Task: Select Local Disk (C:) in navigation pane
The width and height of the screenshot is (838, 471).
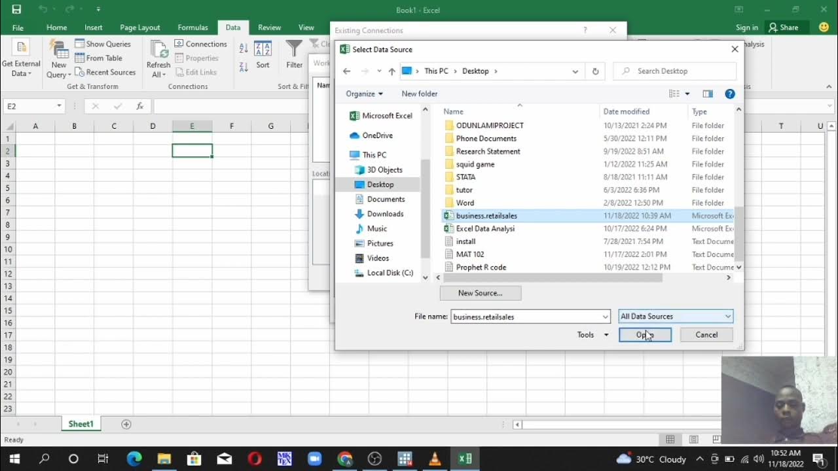Action: tap(384, 273)
